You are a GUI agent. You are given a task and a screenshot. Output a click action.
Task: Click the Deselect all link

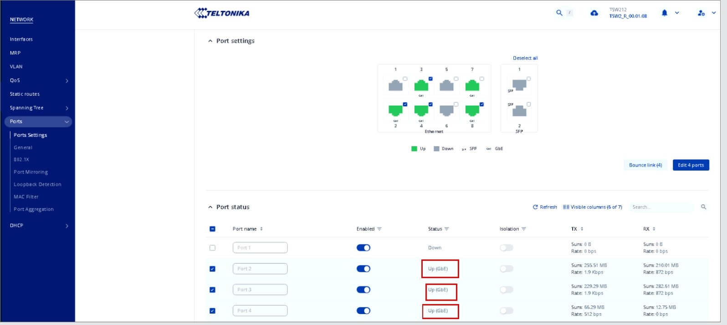(525, 58)
